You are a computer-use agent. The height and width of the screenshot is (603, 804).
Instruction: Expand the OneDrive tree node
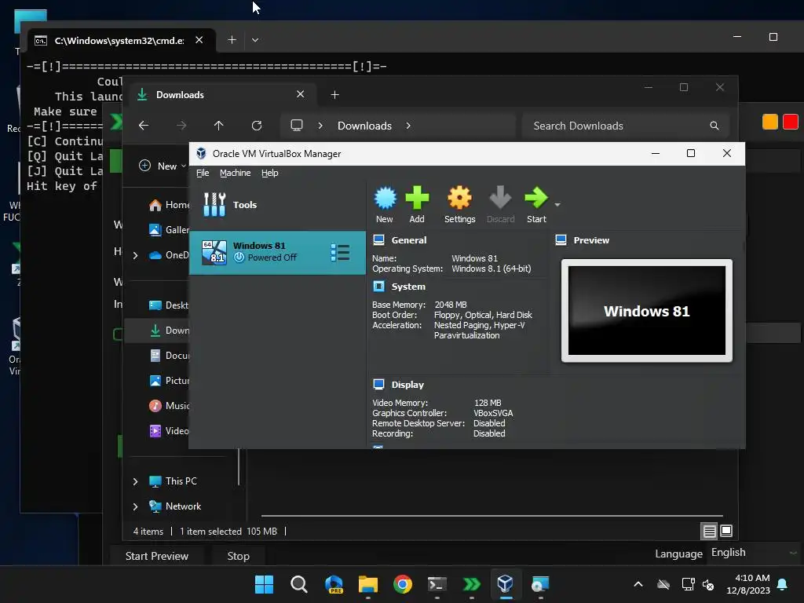135,255
